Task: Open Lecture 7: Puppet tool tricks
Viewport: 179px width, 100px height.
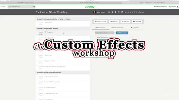Action: click(63, 62)
